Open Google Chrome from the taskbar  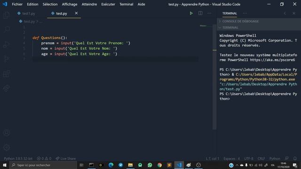coord(159,165)
